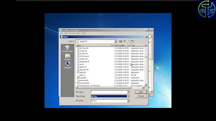The height and width of the screenshot is (121, 216).
Task: Expand the Files of type dropdown
Action: click(x=128, y=96)
